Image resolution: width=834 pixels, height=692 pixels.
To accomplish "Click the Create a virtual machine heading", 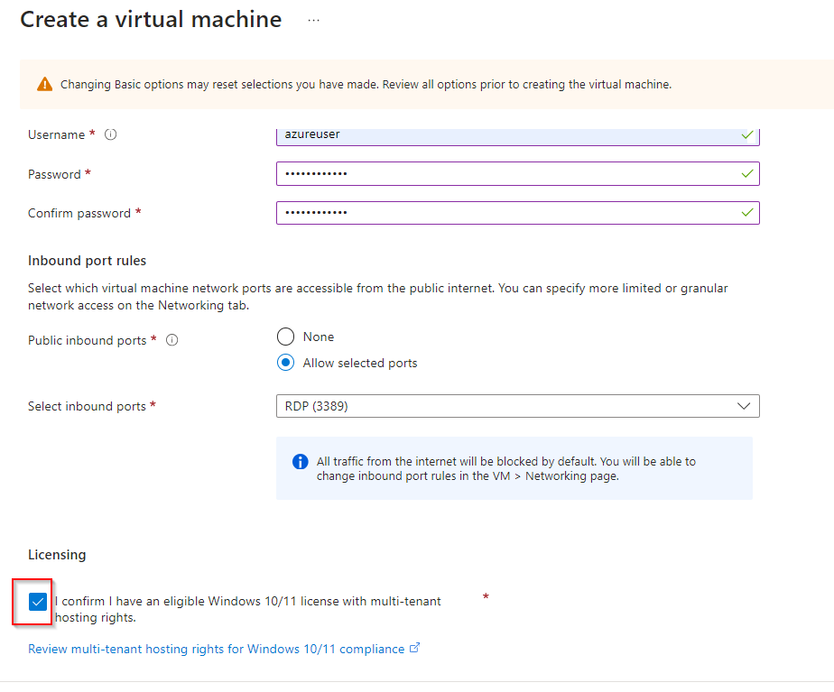I will click(x=151, y=20).
